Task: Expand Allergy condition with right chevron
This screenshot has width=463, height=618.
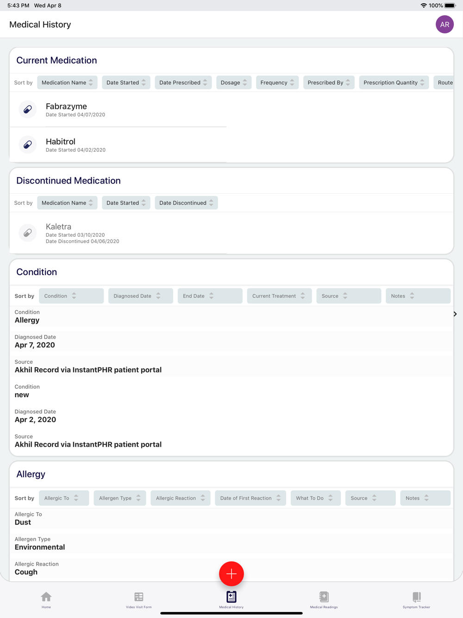Action: 455,314
